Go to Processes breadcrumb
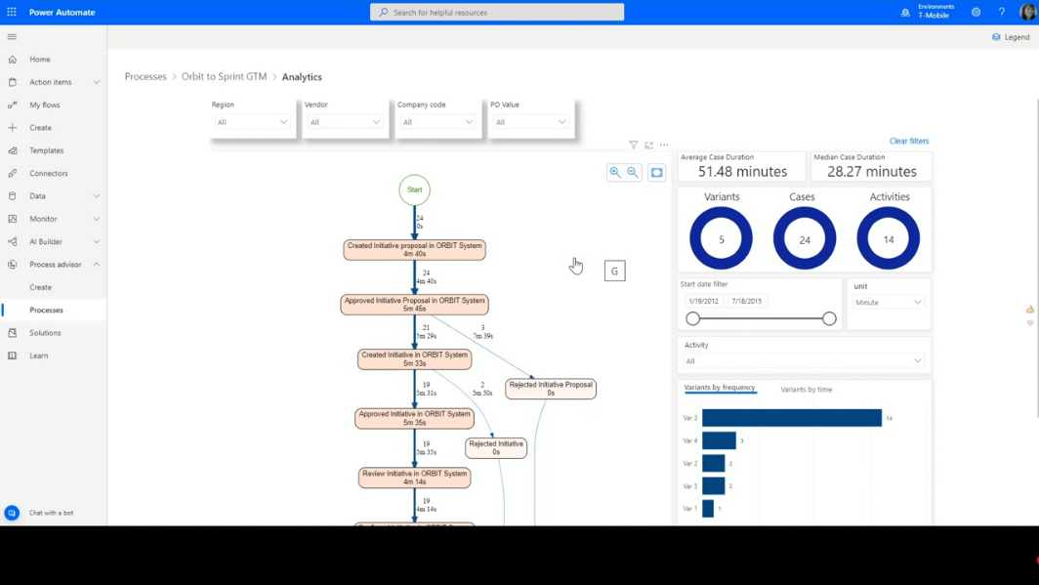The width and height of the screenshot is (1039, 585). pyautogui.click(x=145, y=77)
